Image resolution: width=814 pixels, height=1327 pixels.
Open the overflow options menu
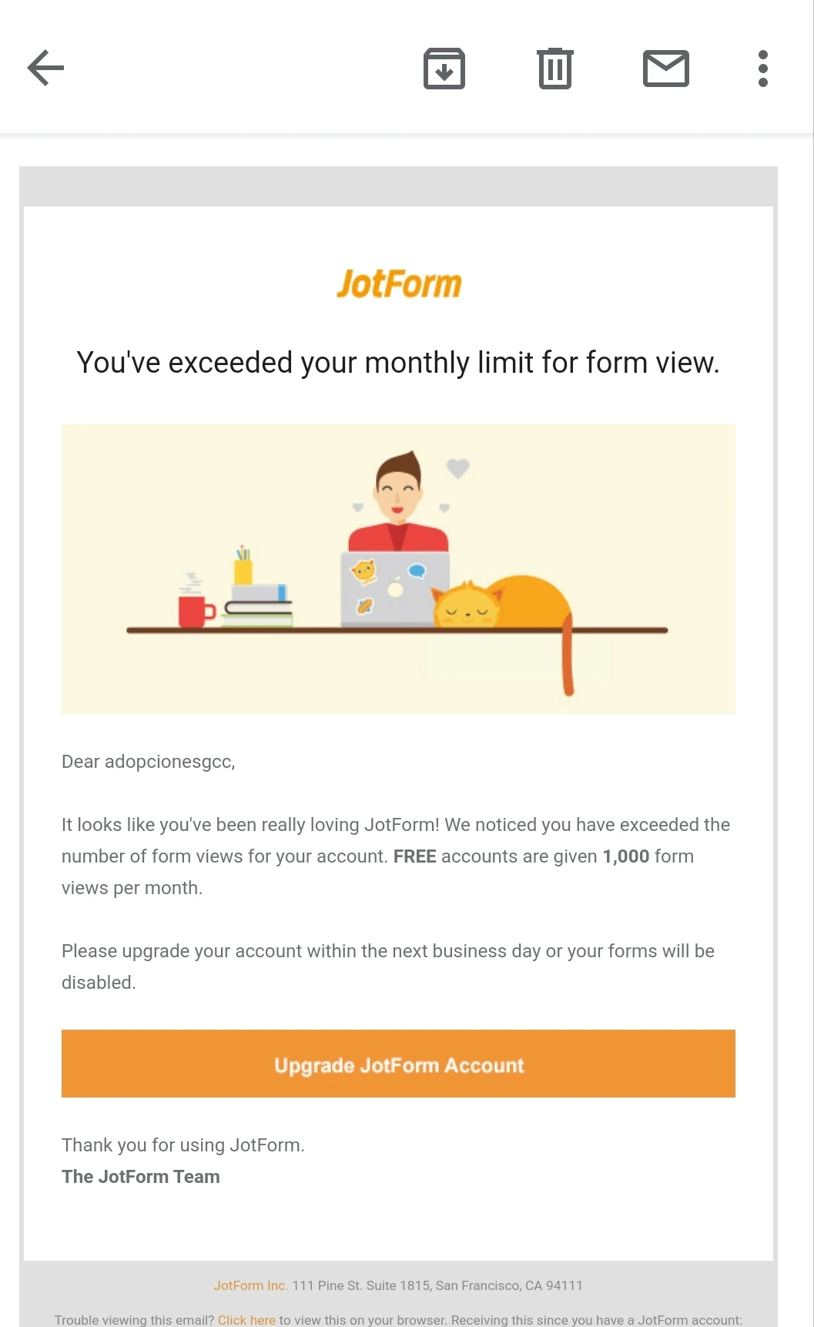762,68
